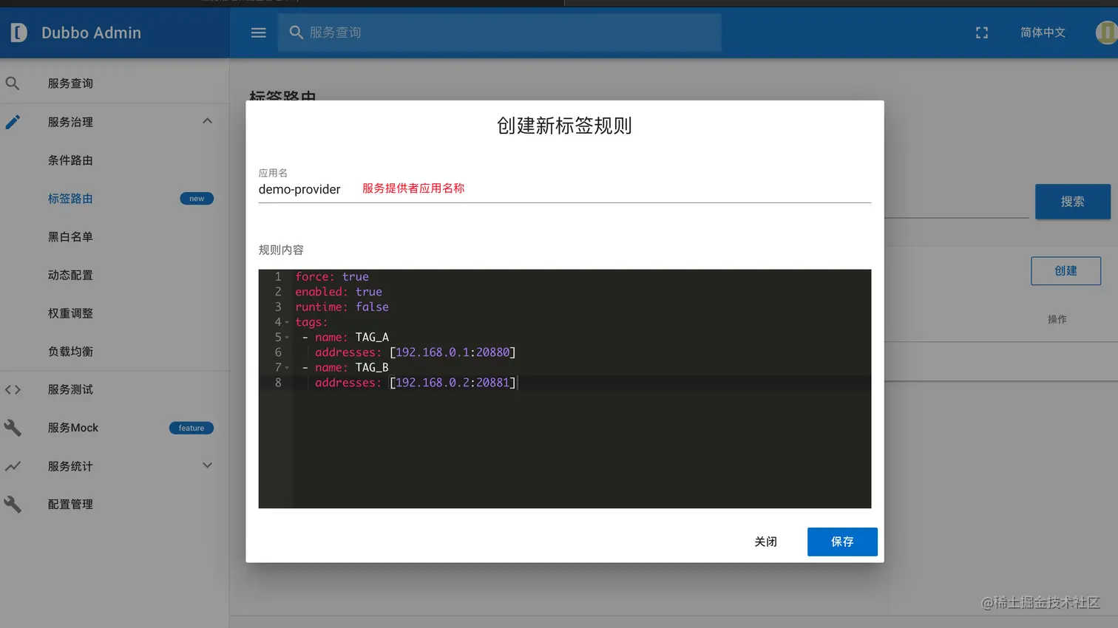Click the magnifier icon in the search bar
The height and width of the screenshot is (628, 1118).
click(297, 33)
